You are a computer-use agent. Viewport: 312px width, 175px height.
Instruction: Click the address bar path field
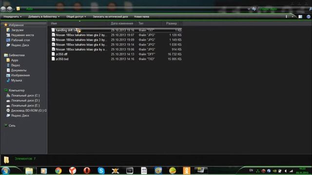(131, 9)
